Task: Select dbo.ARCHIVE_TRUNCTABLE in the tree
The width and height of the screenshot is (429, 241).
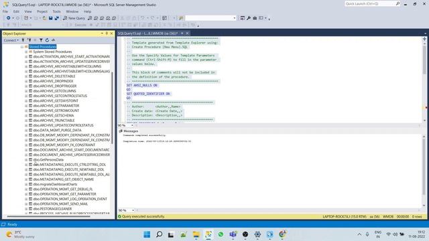Action: 54,120
